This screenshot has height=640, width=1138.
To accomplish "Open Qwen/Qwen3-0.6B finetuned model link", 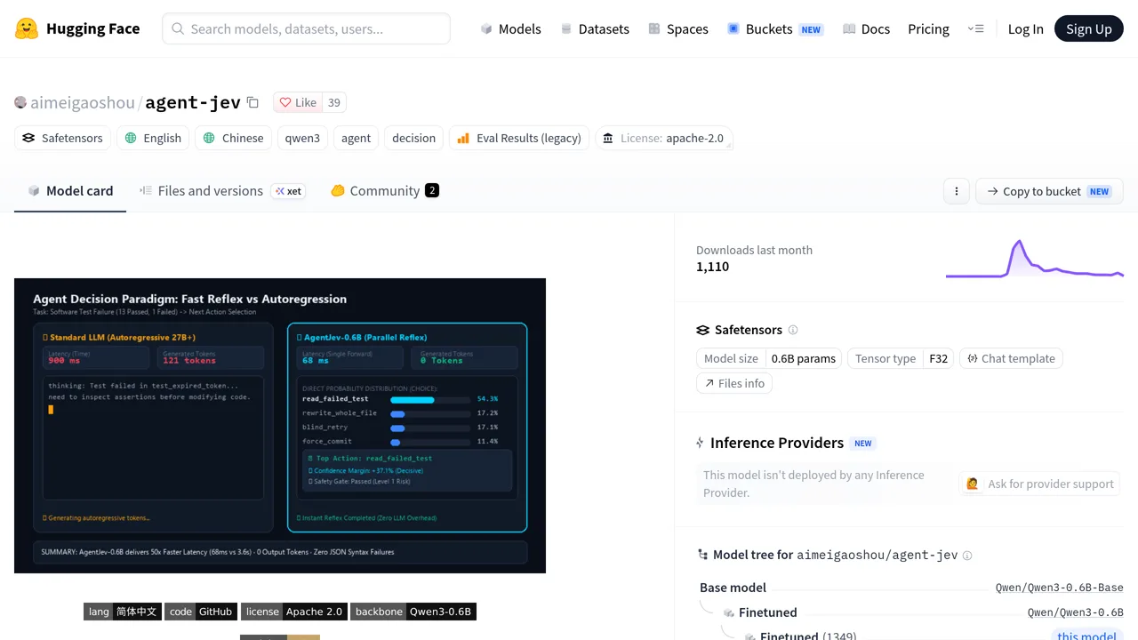I will (x=1075, y=612).
